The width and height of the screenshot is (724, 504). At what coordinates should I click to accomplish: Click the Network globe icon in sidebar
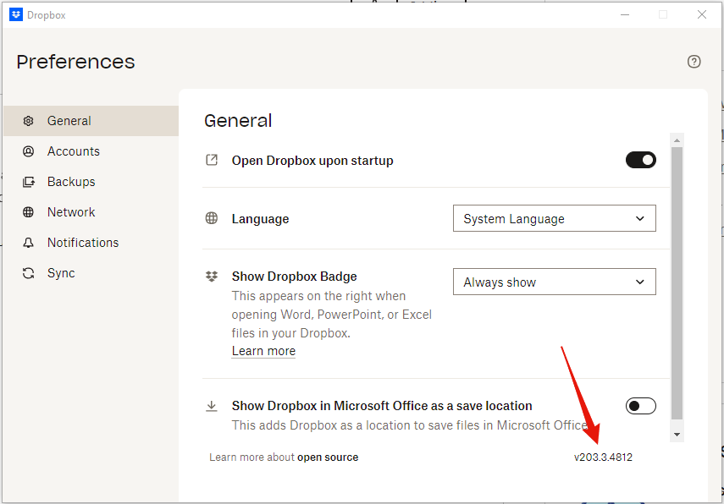(x=29, y=212)
